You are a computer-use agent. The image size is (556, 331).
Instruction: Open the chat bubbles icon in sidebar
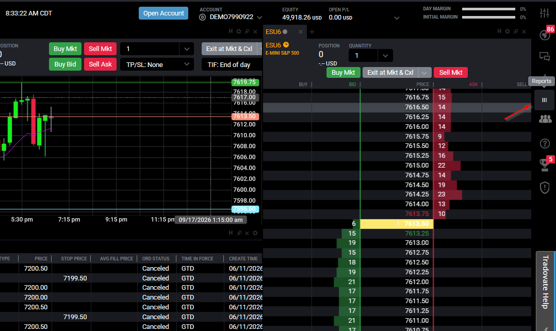click(x=545, y=56)
